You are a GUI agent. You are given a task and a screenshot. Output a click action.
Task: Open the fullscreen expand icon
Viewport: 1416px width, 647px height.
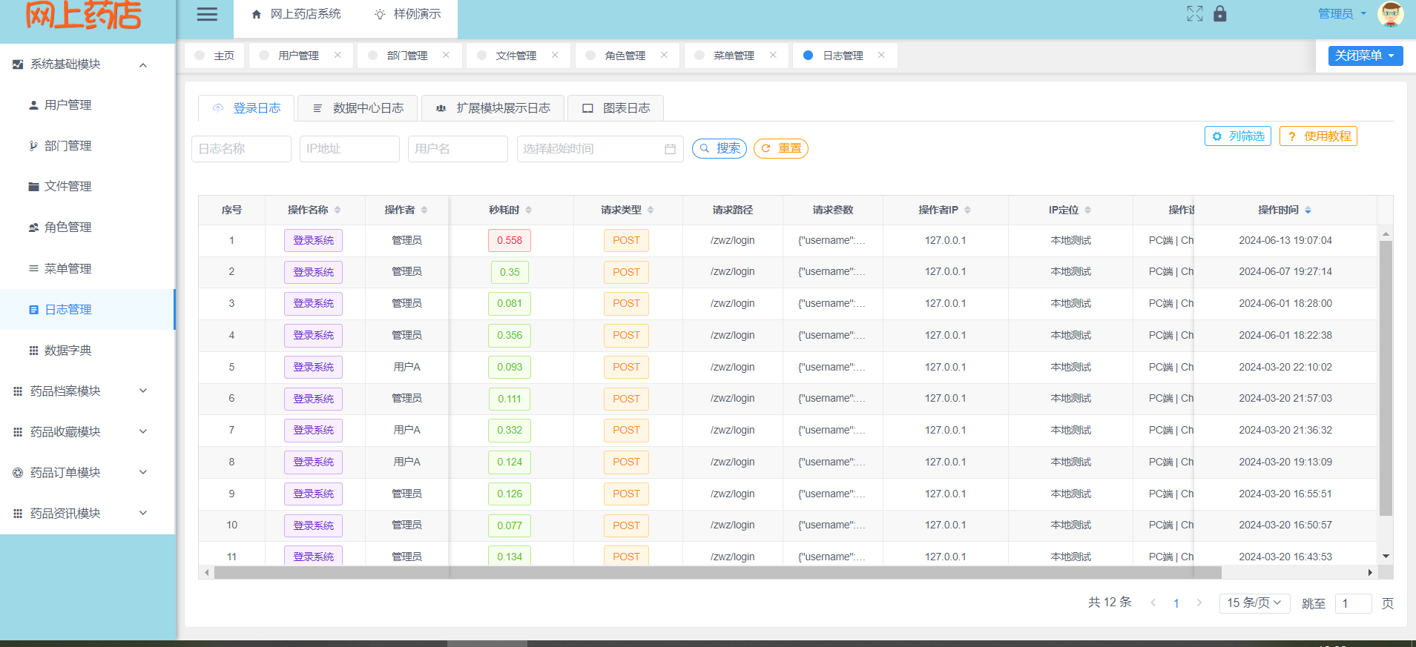(1195, 13)
